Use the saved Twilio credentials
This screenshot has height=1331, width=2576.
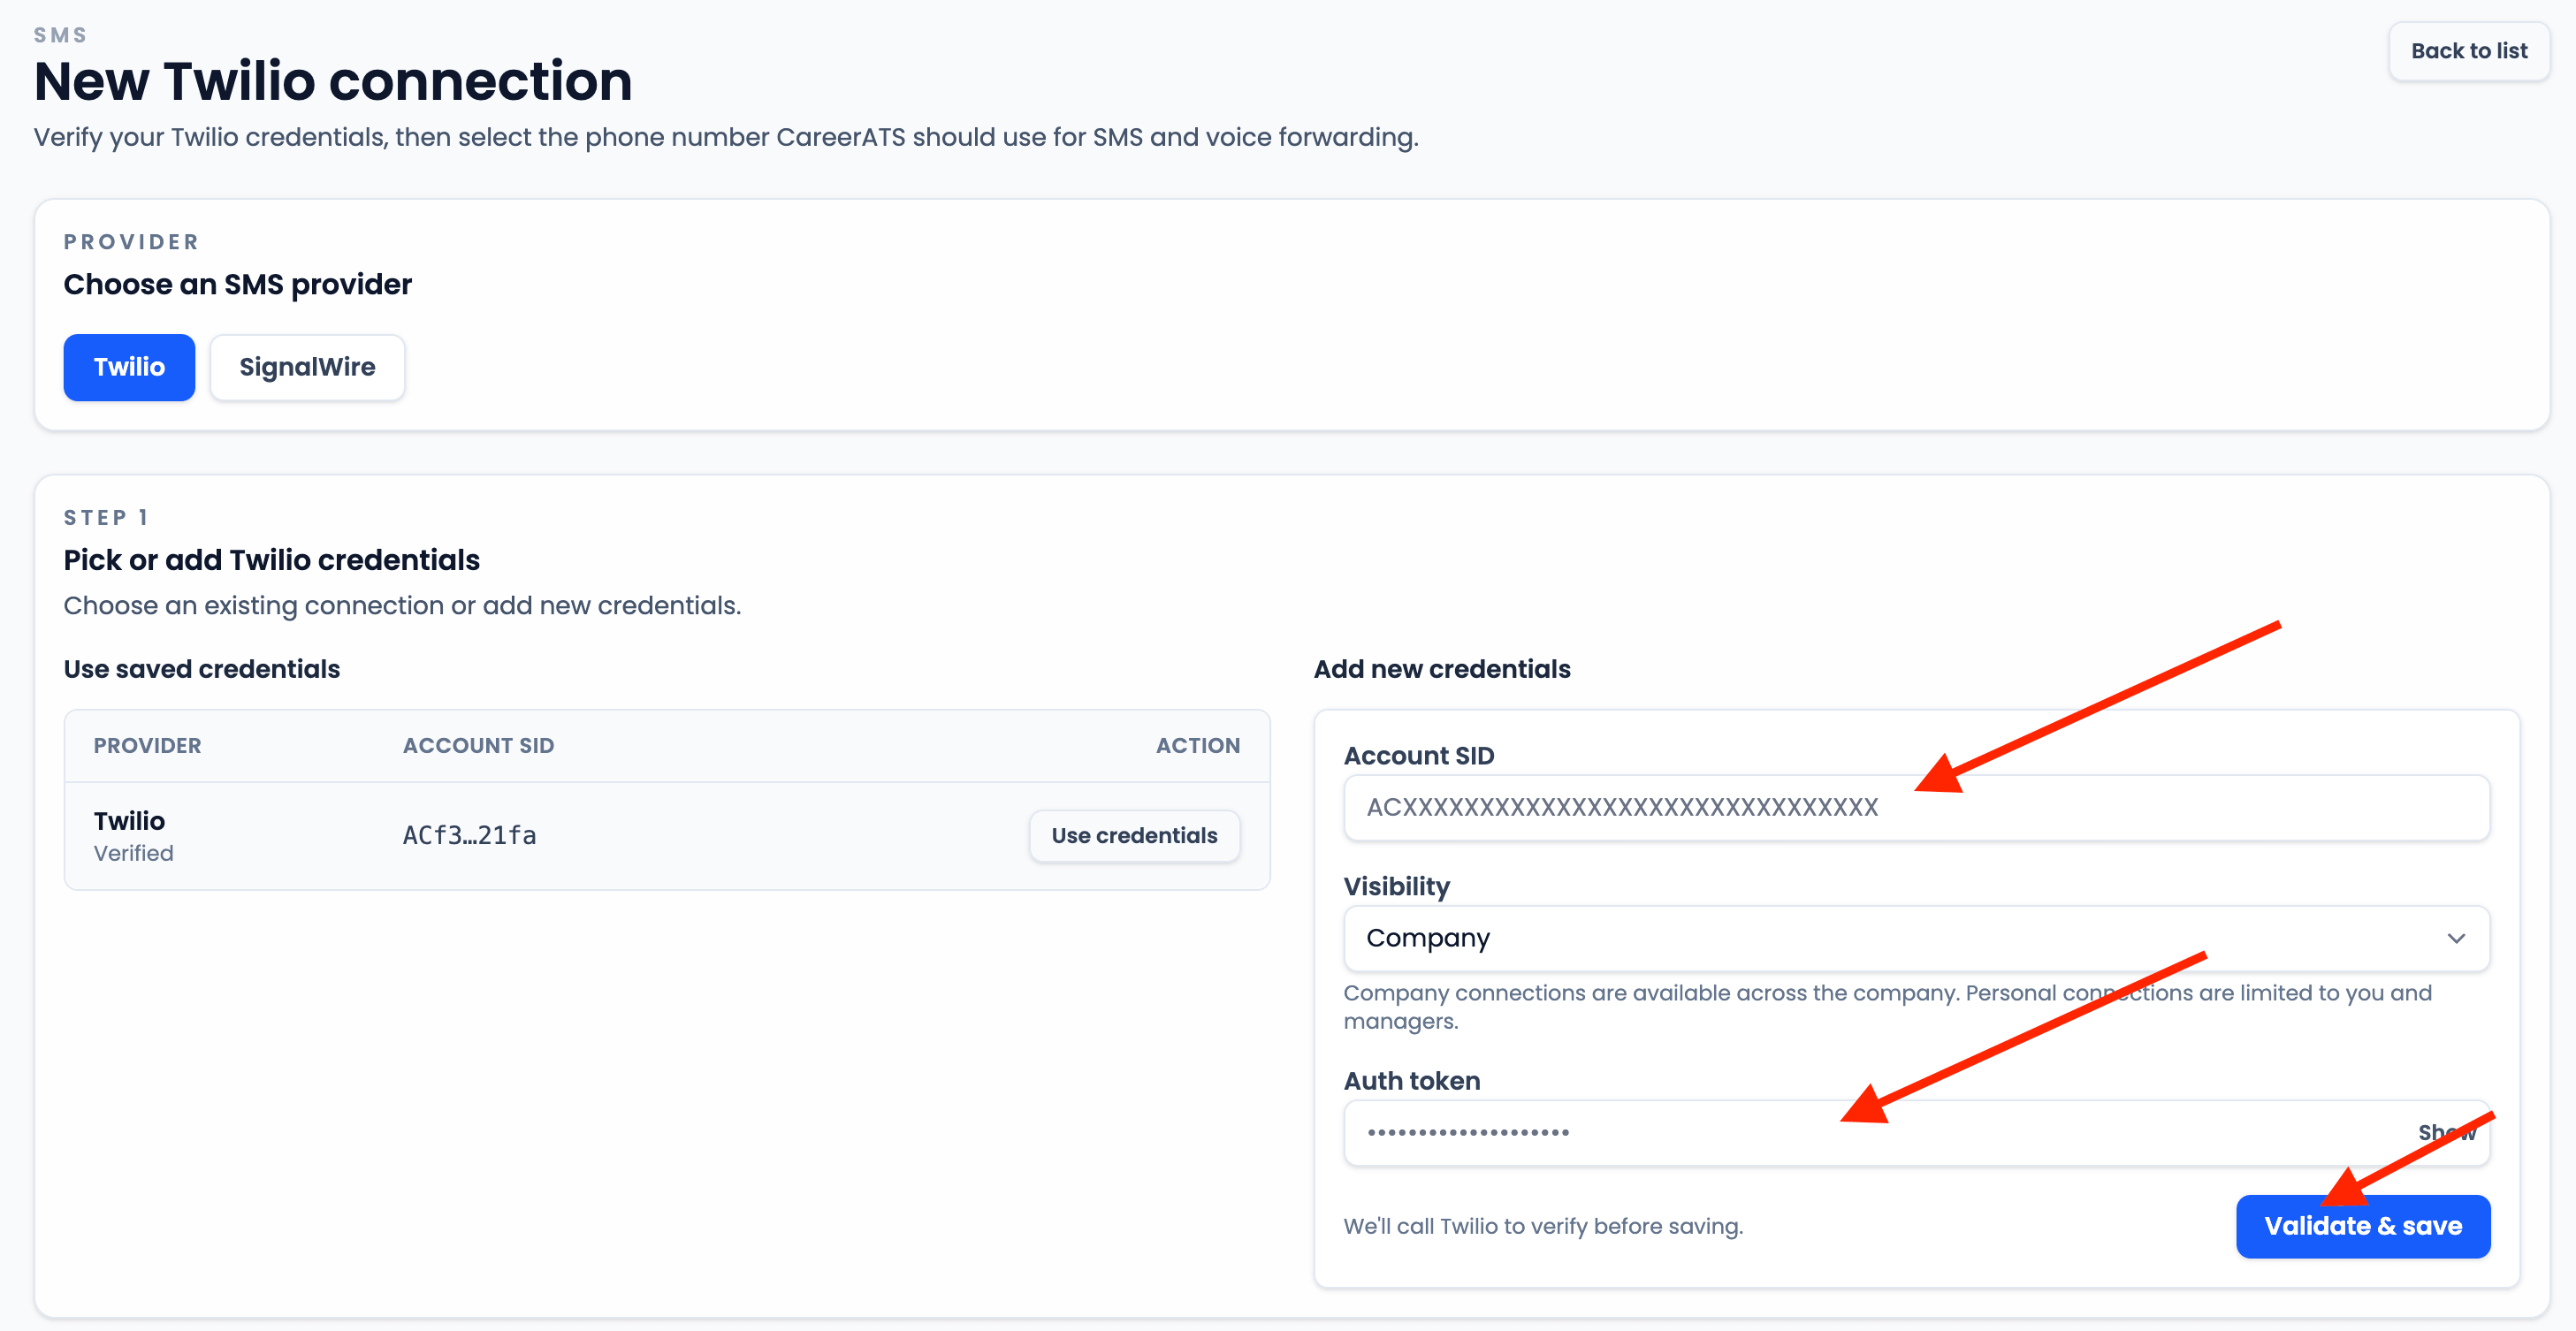(1134, 835)
